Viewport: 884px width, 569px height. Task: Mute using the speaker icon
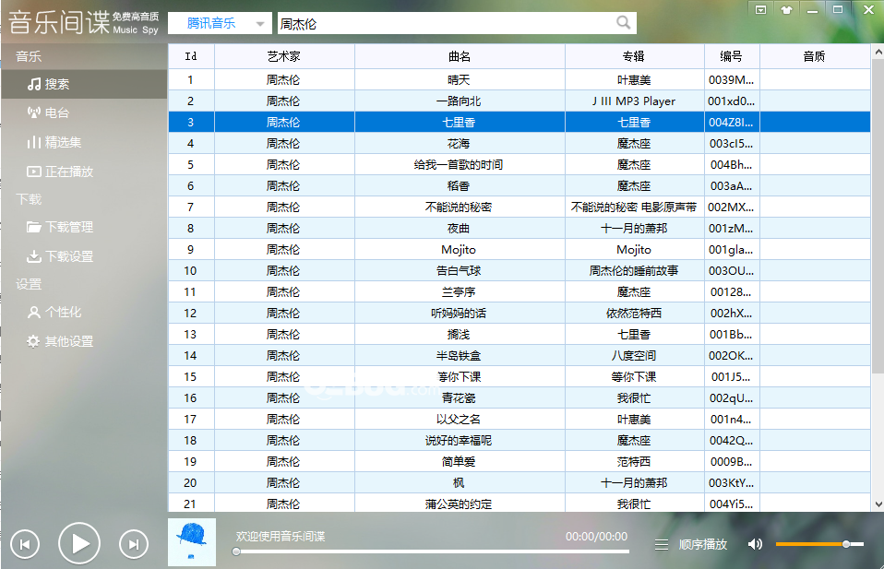[755, 544]
